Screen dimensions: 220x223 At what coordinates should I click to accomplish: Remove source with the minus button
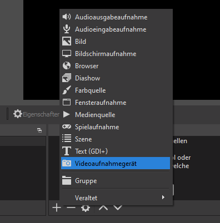click(71, 207)
